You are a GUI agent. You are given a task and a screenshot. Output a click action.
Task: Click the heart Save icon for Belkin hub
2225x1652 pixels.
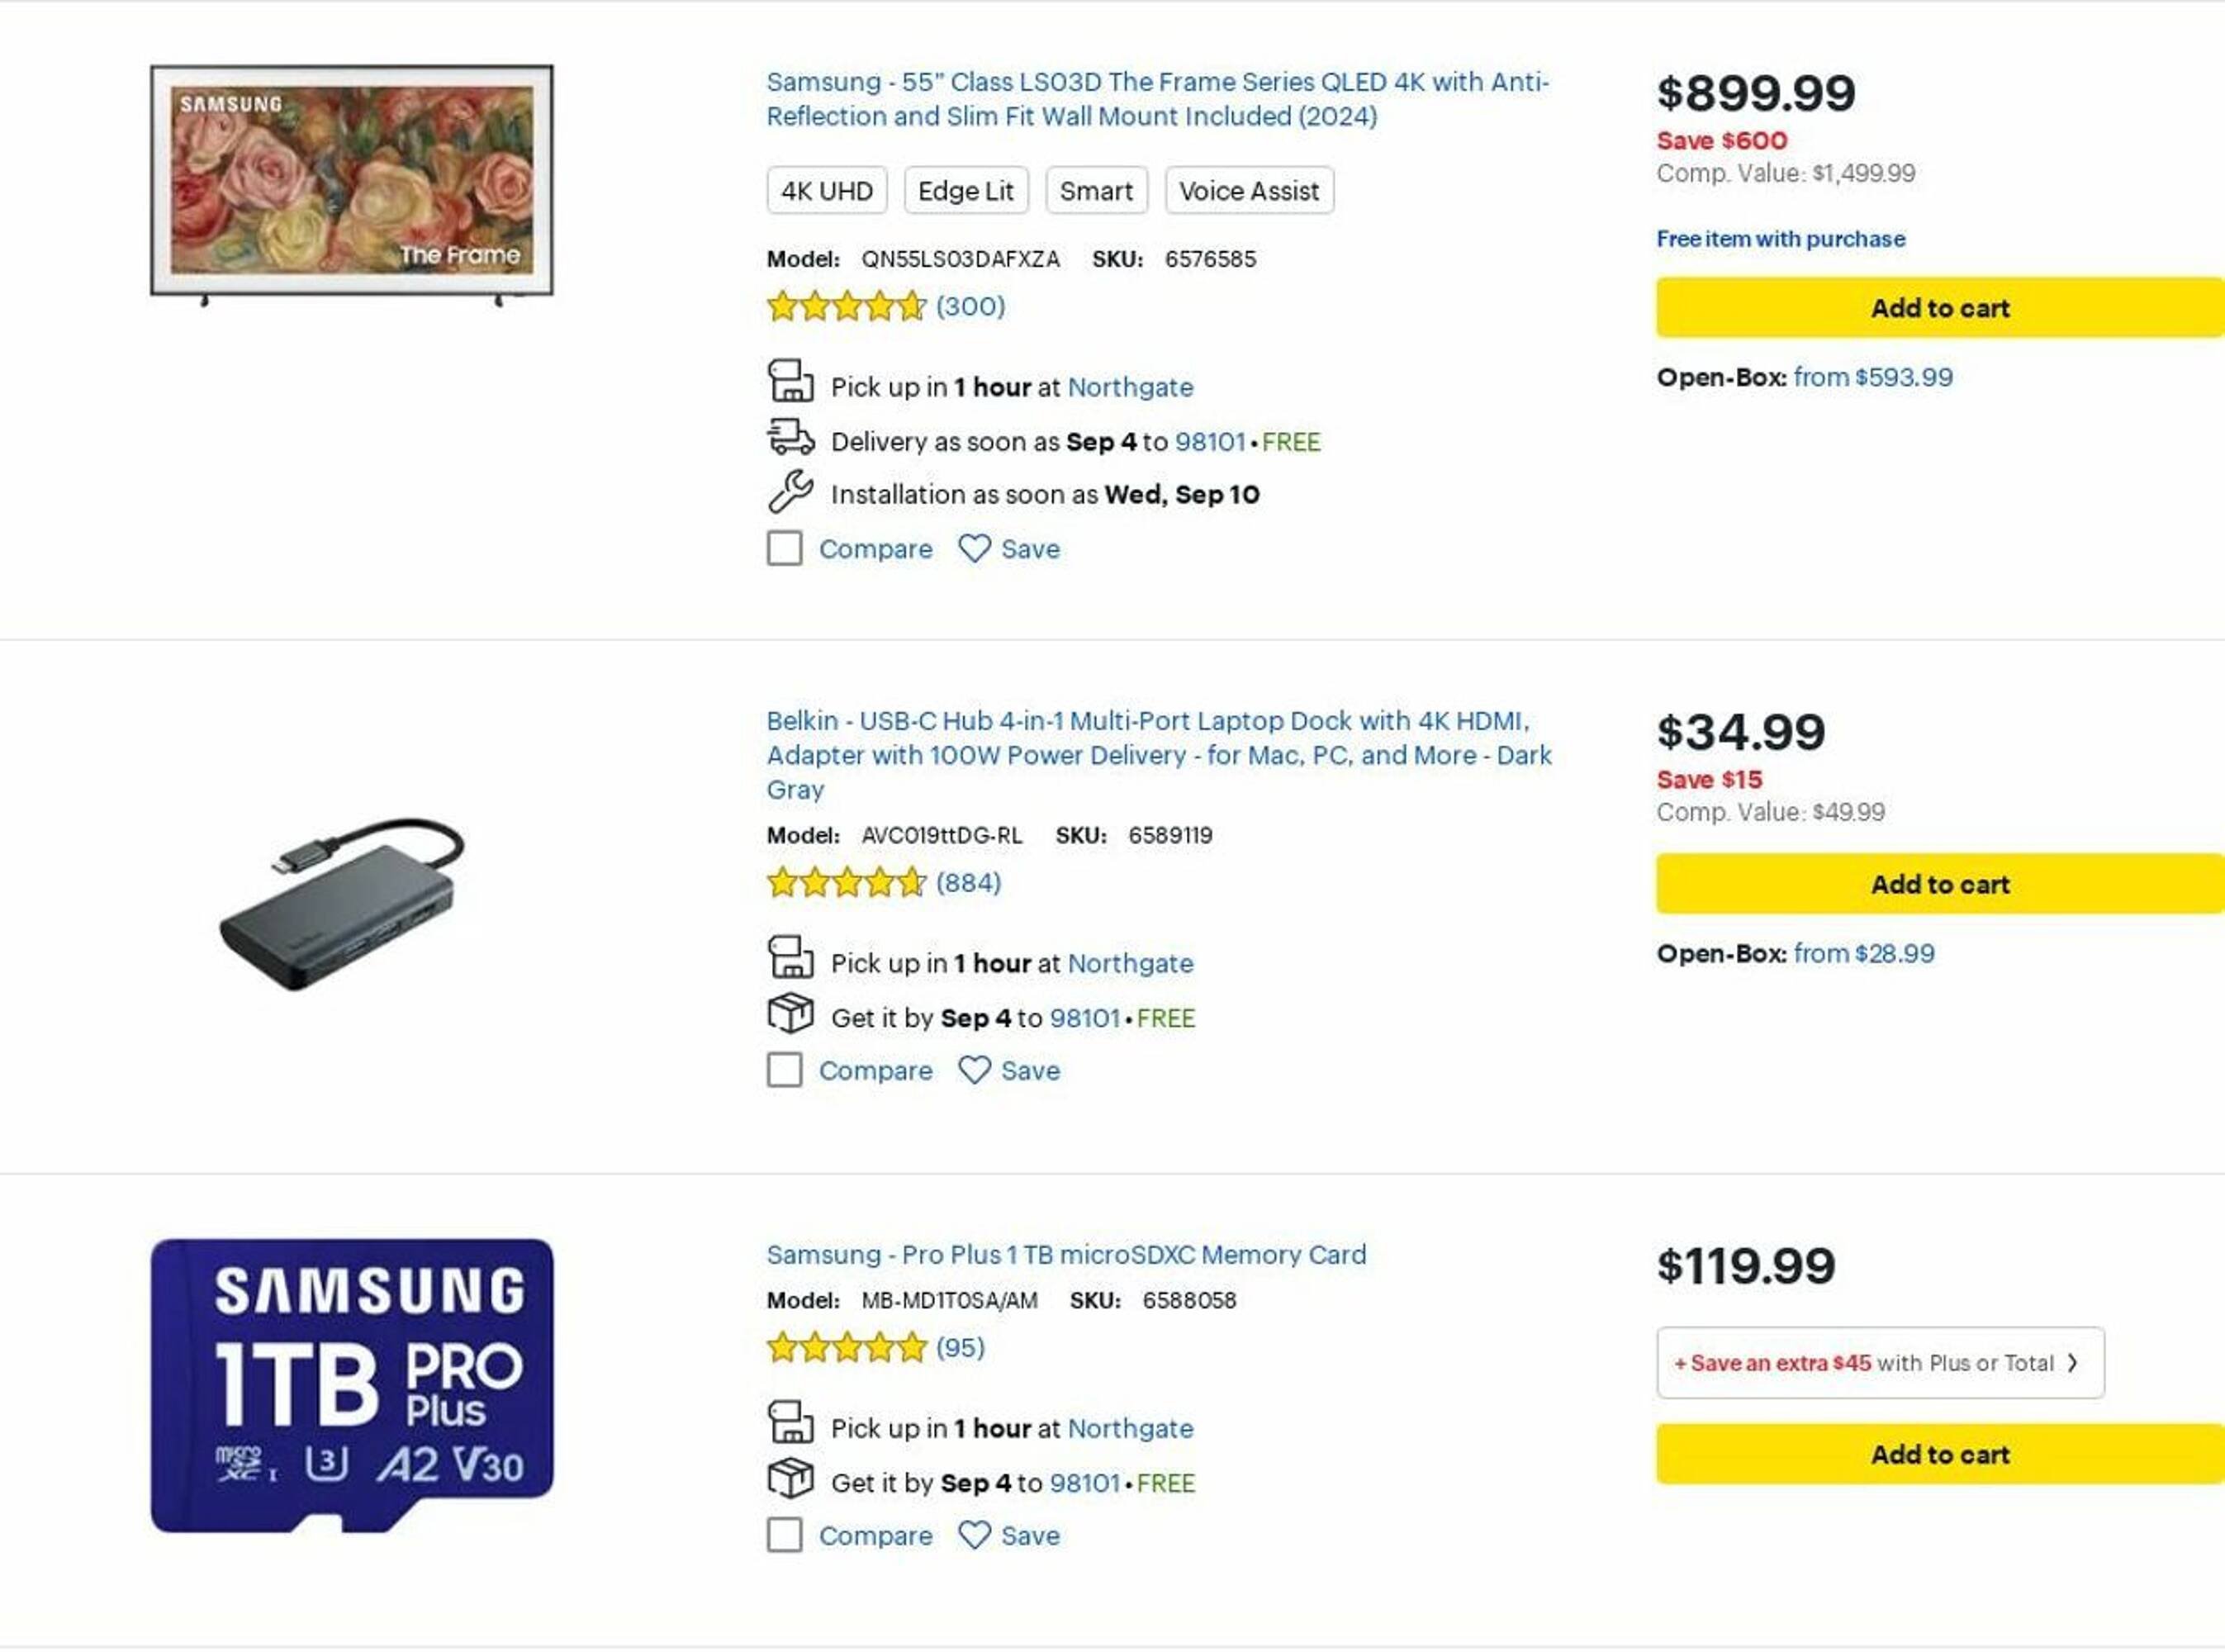point(974,1070)
